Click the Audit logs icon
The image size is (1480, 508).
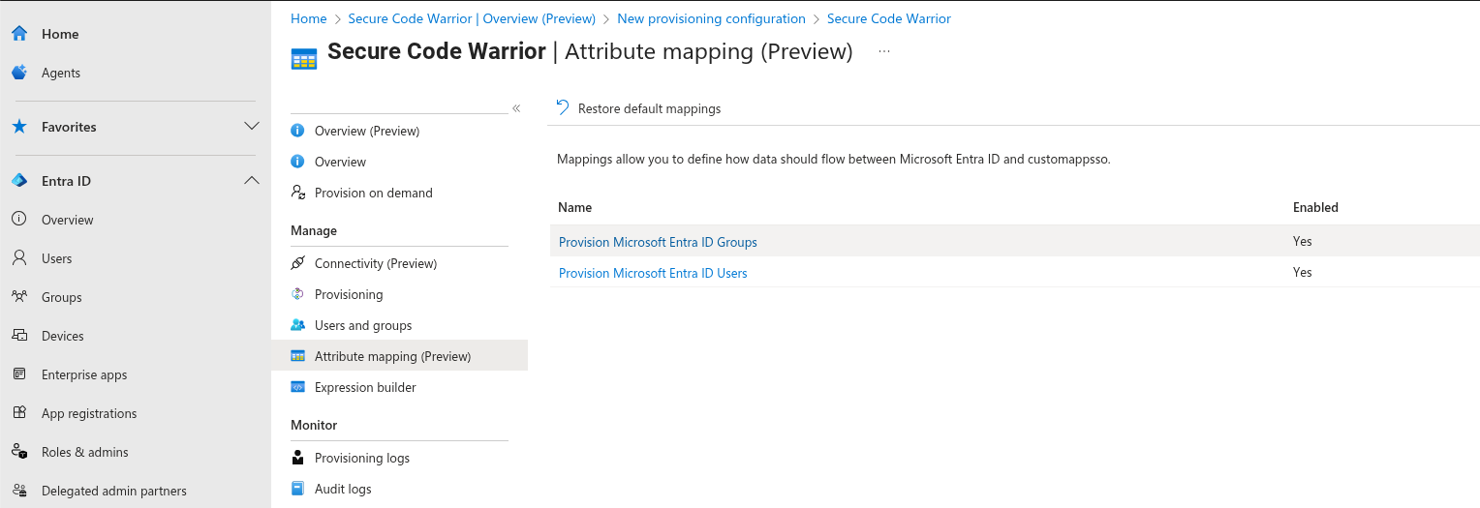[298, 489]
